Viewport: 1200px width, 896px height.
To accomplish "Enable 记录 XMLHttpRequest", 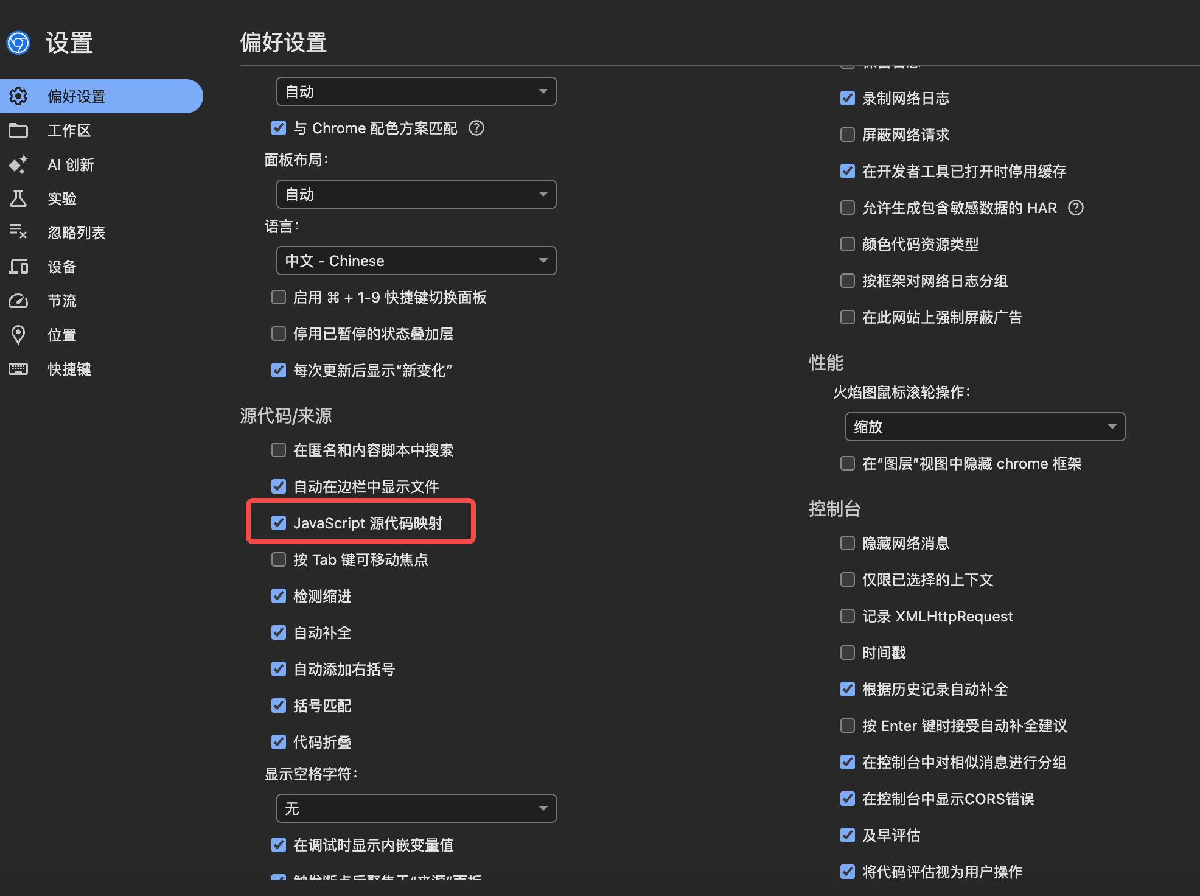I will [x=848, y=616].
